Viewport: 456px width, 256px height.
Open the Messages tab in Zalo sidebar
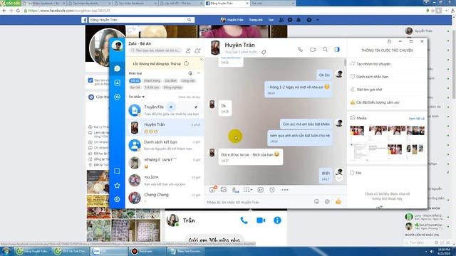pos(117,68)
